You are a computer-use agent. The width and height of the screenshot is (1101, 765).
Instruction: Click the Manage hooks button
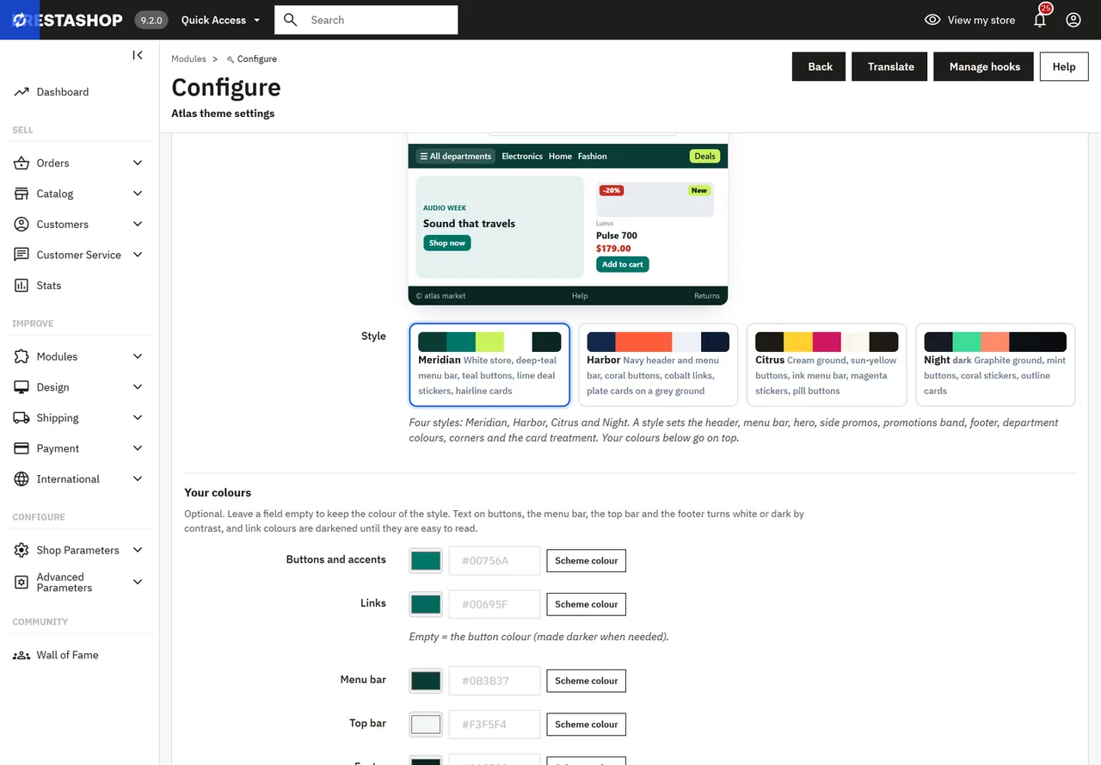pyautogui.click(x=984, y=66)
